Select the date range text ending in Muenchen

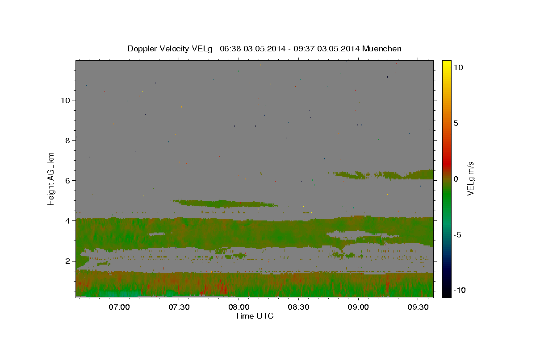(311, 49)
